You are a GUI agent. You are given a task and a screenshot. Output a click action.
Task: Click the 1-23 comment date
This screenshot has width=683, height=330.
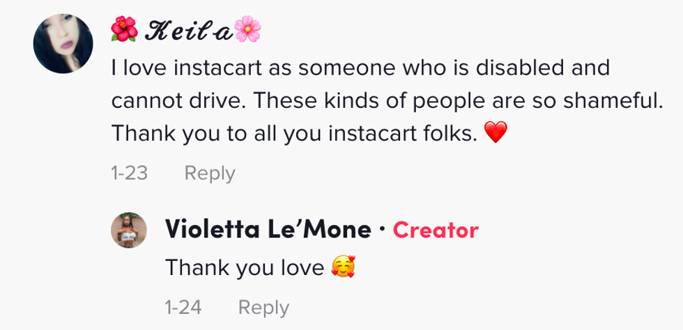130,173
